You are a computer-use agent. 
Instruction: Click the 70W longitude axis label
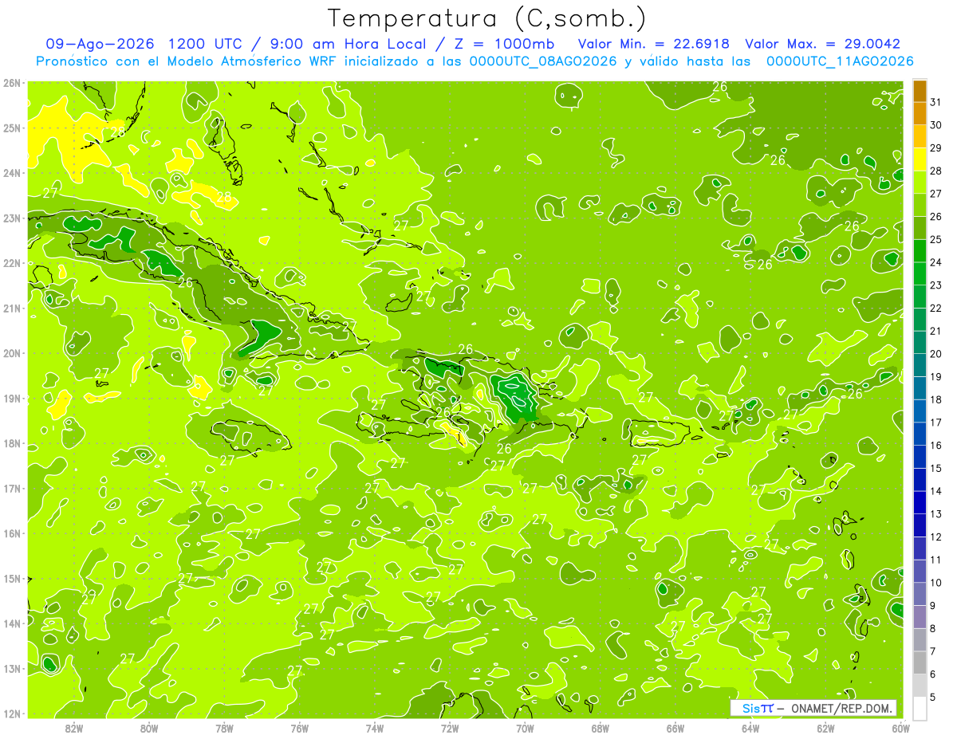[x=525, y=727]
